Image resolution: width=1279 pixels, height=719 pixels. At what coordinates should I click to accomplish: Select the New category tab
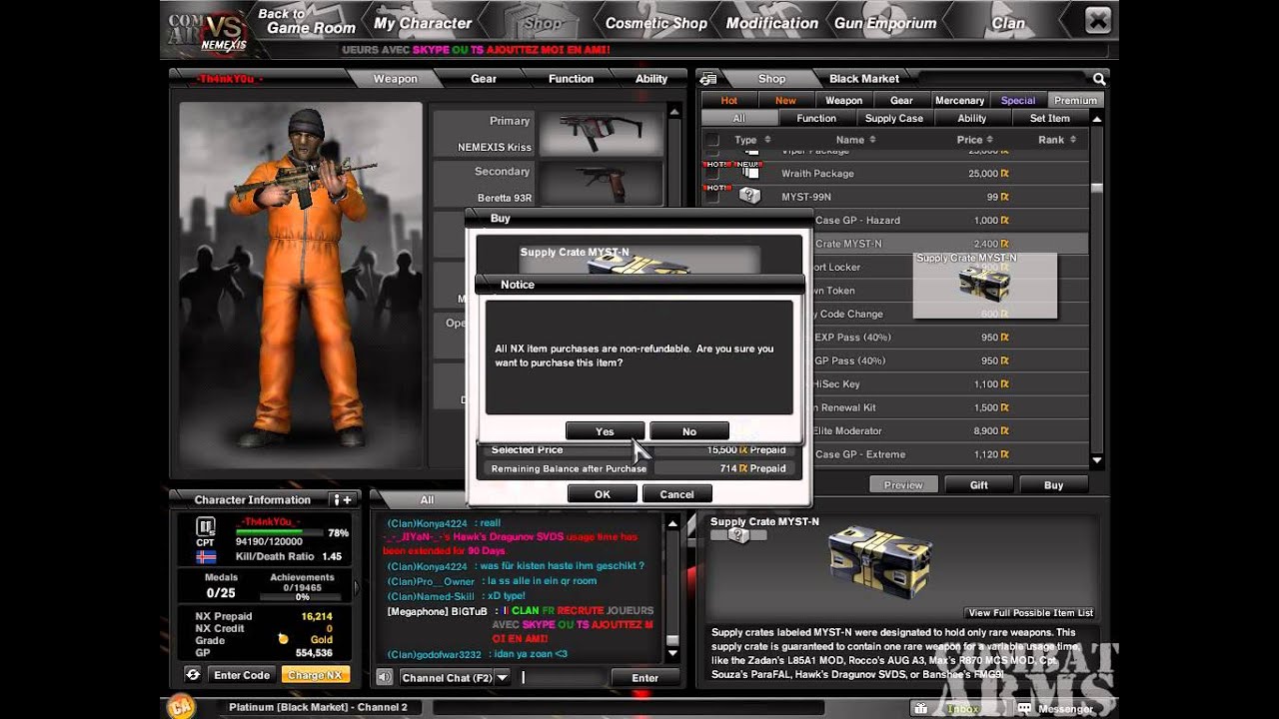[x=786, y=100]
